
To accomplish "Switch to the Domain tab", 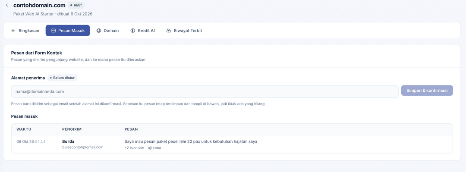I will pos(107,31).
